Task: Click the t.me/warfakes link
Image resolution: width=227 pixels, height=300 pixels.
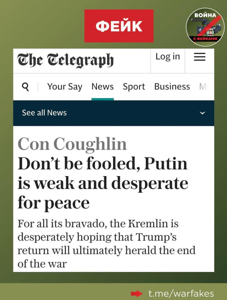Action: [x=181, y=293]
